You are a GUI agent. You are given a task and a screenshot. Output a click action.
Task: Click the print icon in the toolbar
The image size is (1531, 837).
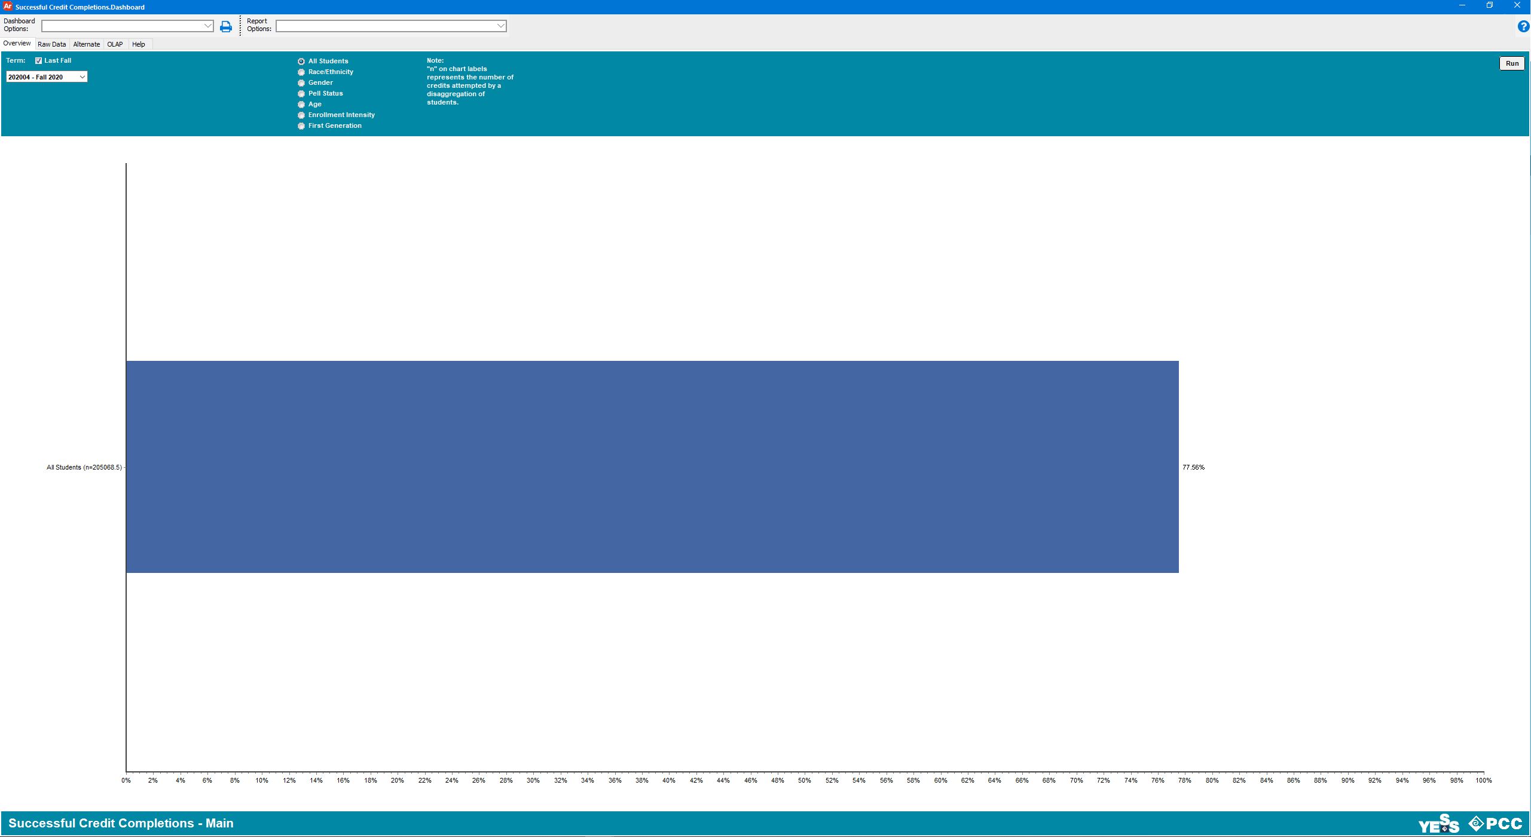tap(225, 26)
